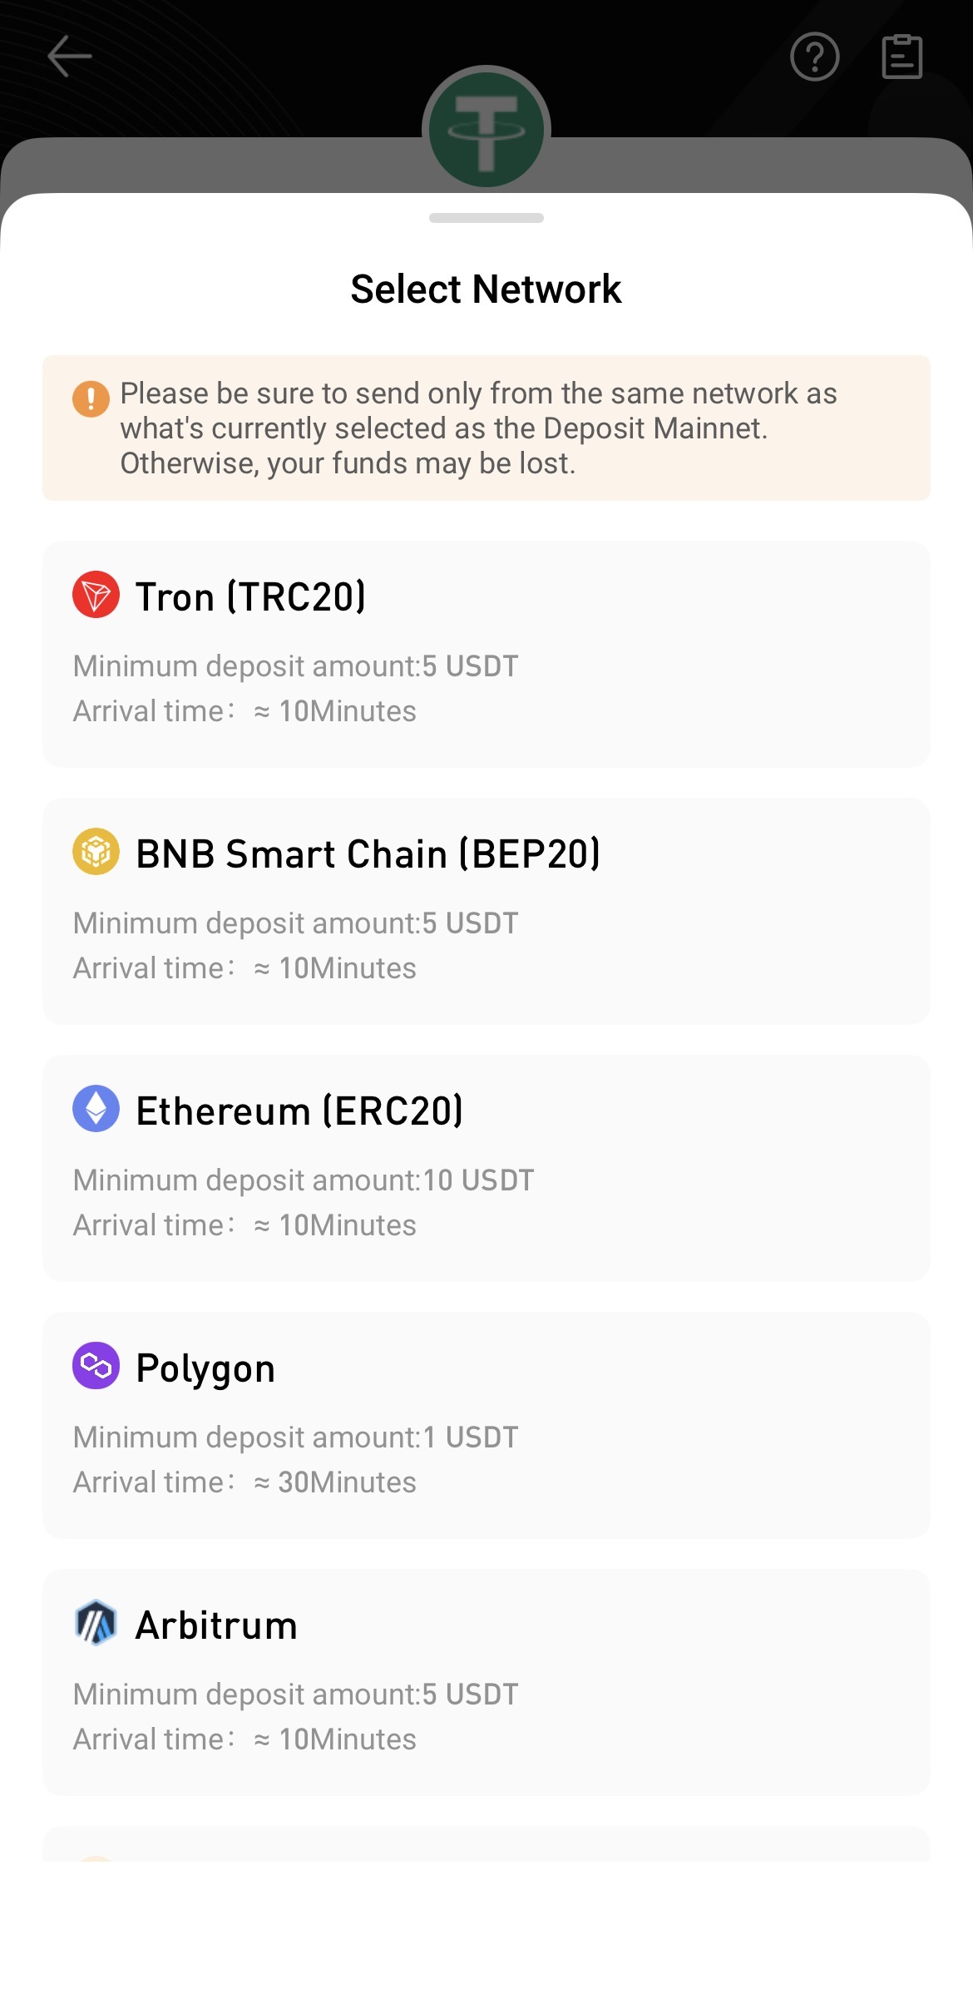
Task: Tap the Select Network heading
Action: tap(486, 289)
